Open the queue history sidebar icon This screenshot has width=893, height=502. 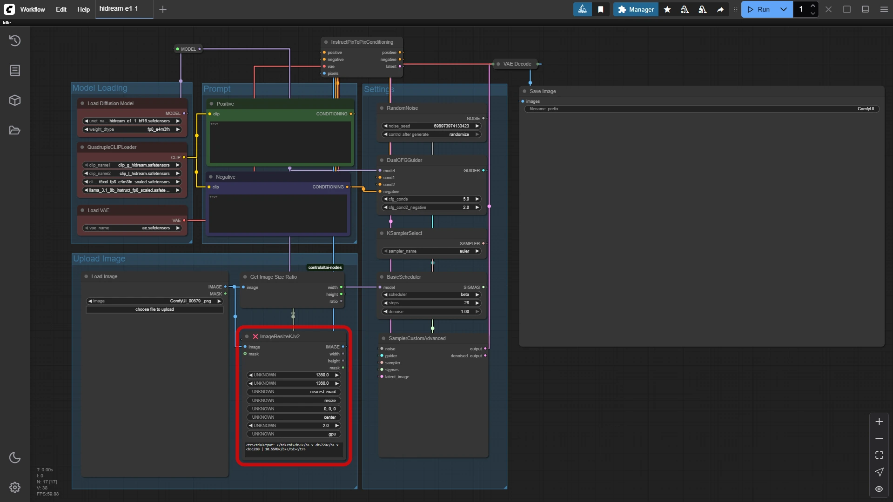click(15, 41)
